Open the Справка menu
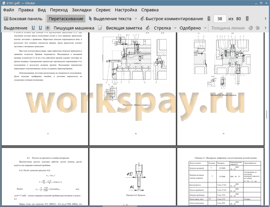The height and width of the screenshot is (207, 270). (150, 10)
